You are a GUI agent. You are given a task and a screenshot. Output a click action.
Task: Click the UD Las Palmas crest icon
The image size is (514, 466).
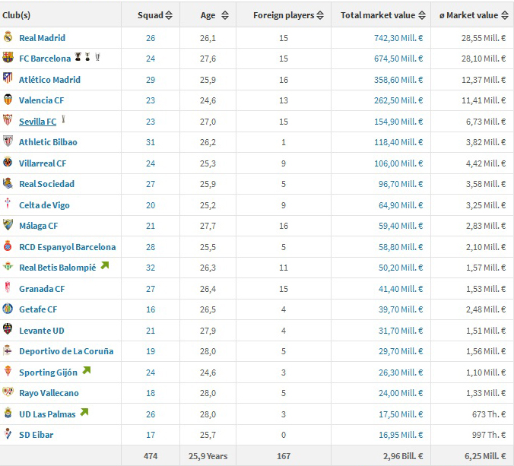(8, 413)
